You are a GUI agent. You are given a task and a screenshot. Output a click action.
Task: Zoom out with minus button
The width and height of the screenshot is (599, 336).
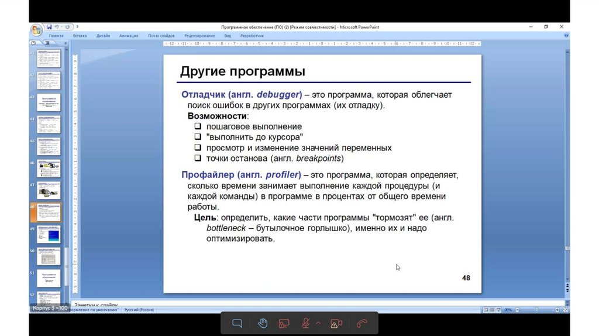click(517, 310)
